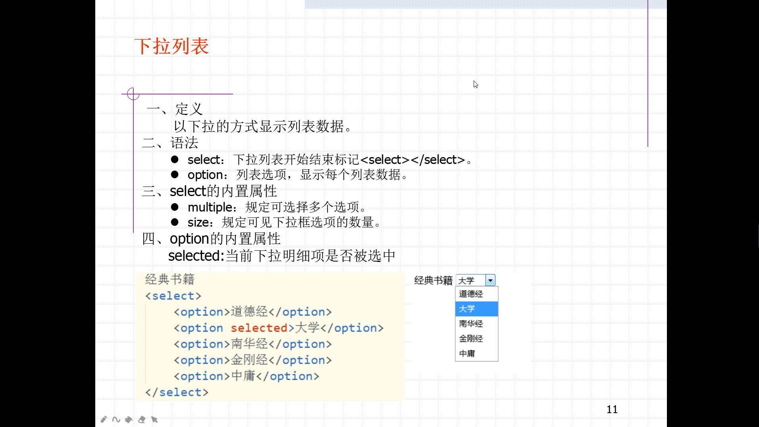Click the line selected:当前下拉明细项是否被选中
Viewport: 759px width, 427px height.
[282, 256]
